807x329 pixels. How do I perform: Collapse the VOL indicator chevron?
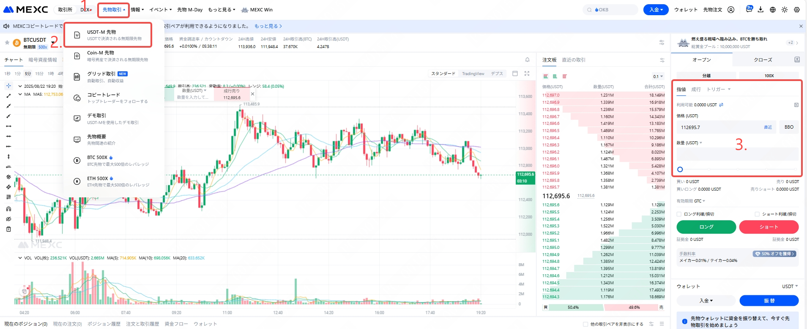19,258
